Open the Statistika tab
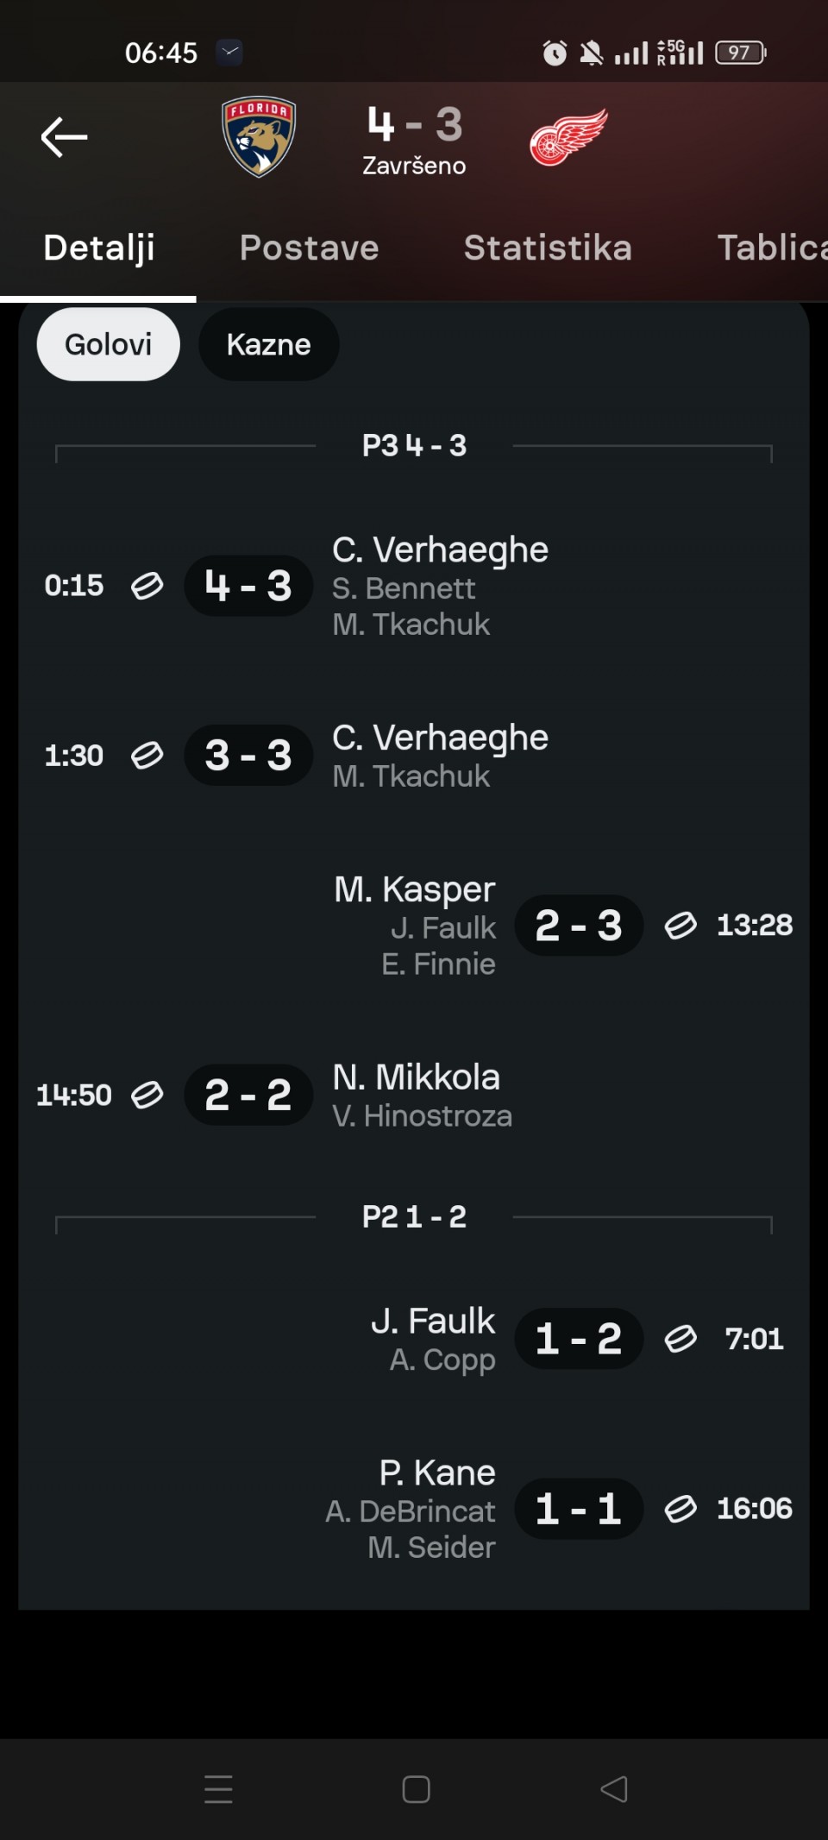Viewport: 828px width, 1840px height. coord(548,248)
